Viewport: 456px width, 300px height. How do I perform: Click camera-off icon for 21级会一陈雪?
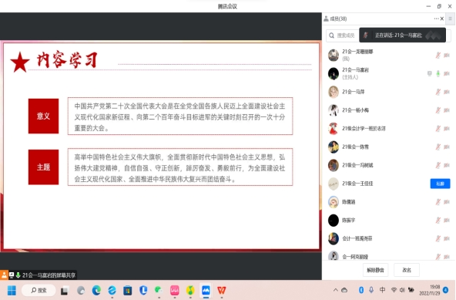[447, 147]
